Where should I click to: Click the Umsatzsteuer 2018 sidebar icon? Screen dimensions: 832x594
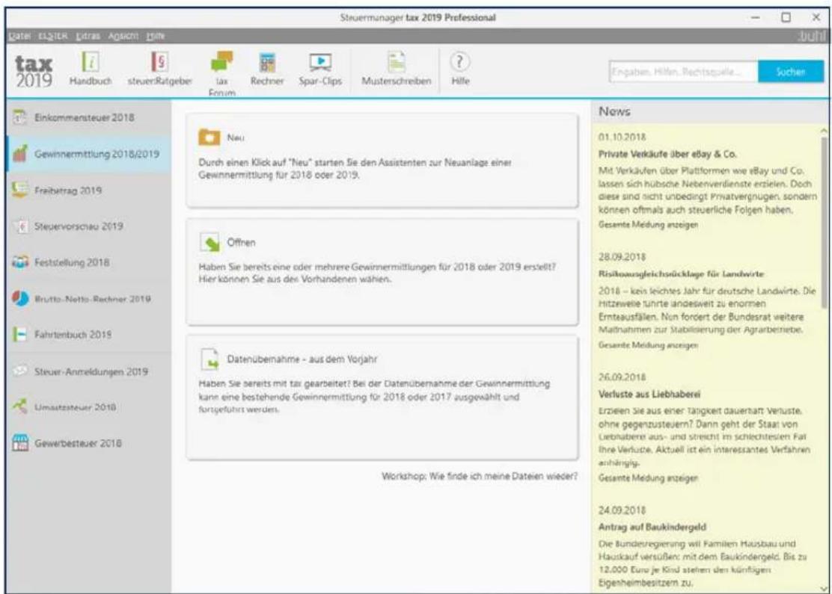19,407
